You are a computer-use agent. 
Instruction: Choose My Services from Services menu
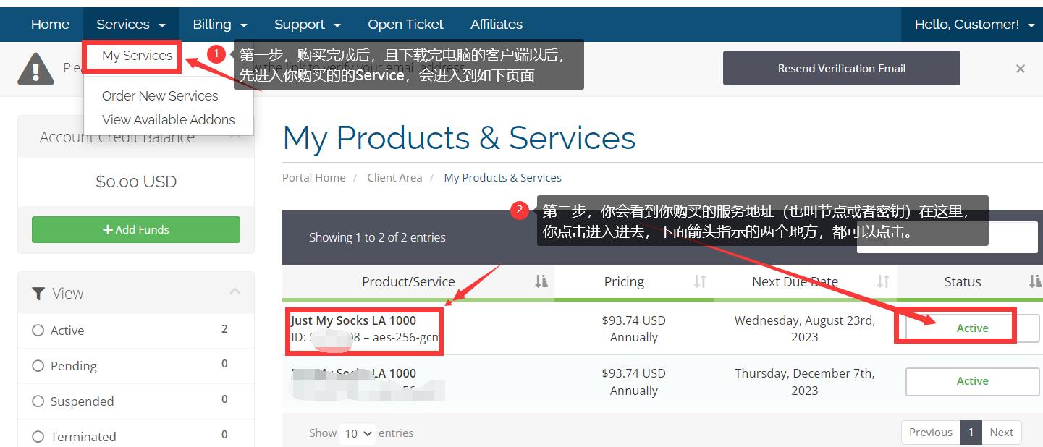[x=137, y=56]
